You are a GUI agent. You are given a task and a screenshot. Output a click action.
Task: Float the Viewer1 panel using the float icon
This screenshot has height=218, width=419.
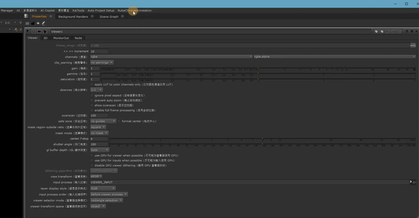(x=412, y=32)
